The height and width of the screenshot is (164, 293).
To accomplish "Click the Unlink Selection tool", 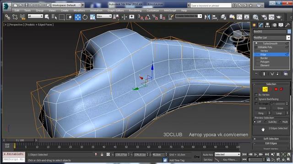I will pos(15,17).
